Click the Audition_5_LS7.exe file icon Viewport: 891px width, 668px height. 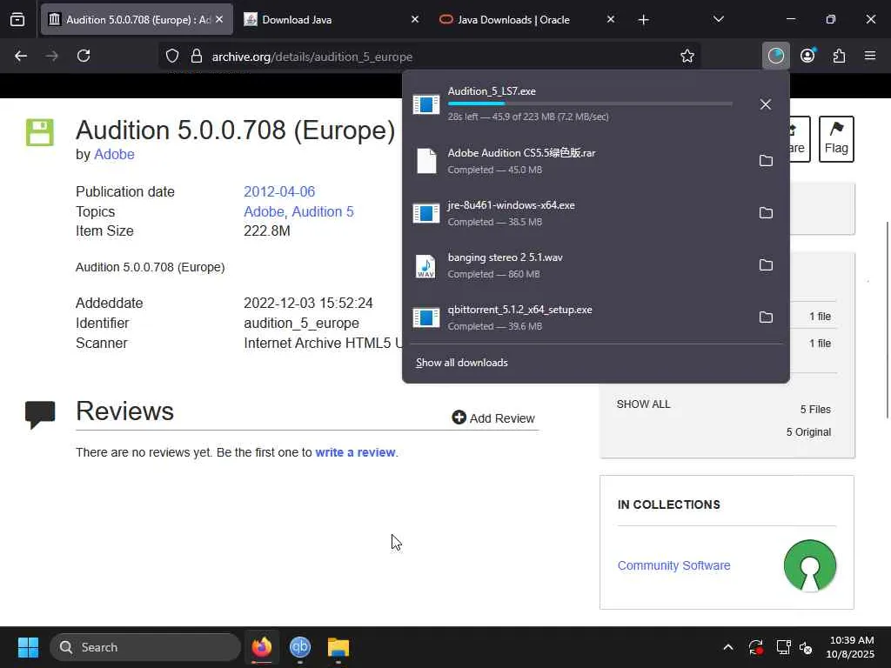(426, 104)
